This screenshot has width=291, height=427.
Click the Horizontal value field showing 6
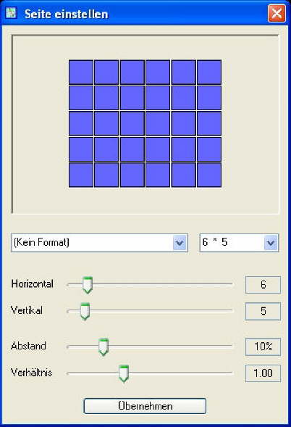pyautogui.click(x=263, y=285)
